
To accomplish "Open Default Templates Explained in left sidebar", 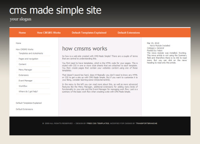I will point(29,103).
